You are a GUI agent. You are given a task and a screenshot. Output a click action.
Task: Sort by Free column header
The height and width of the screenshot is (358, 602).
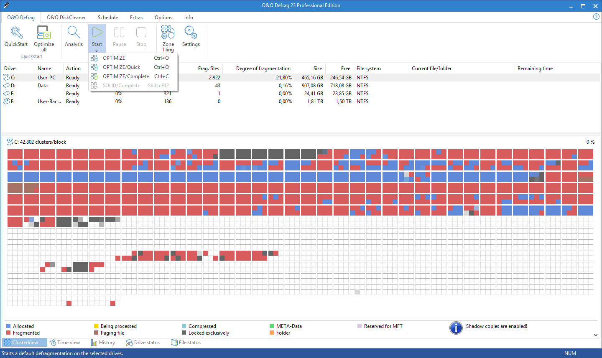coord(339,69)
